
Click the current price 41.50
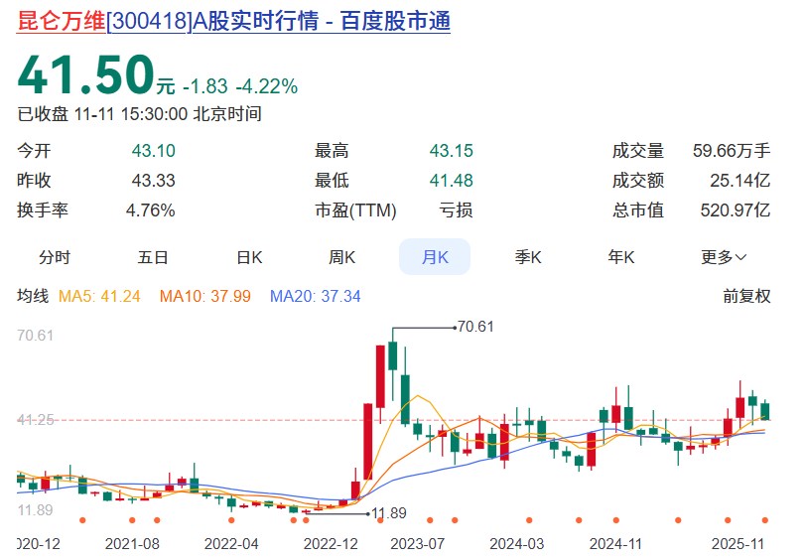tap(85, 75)
